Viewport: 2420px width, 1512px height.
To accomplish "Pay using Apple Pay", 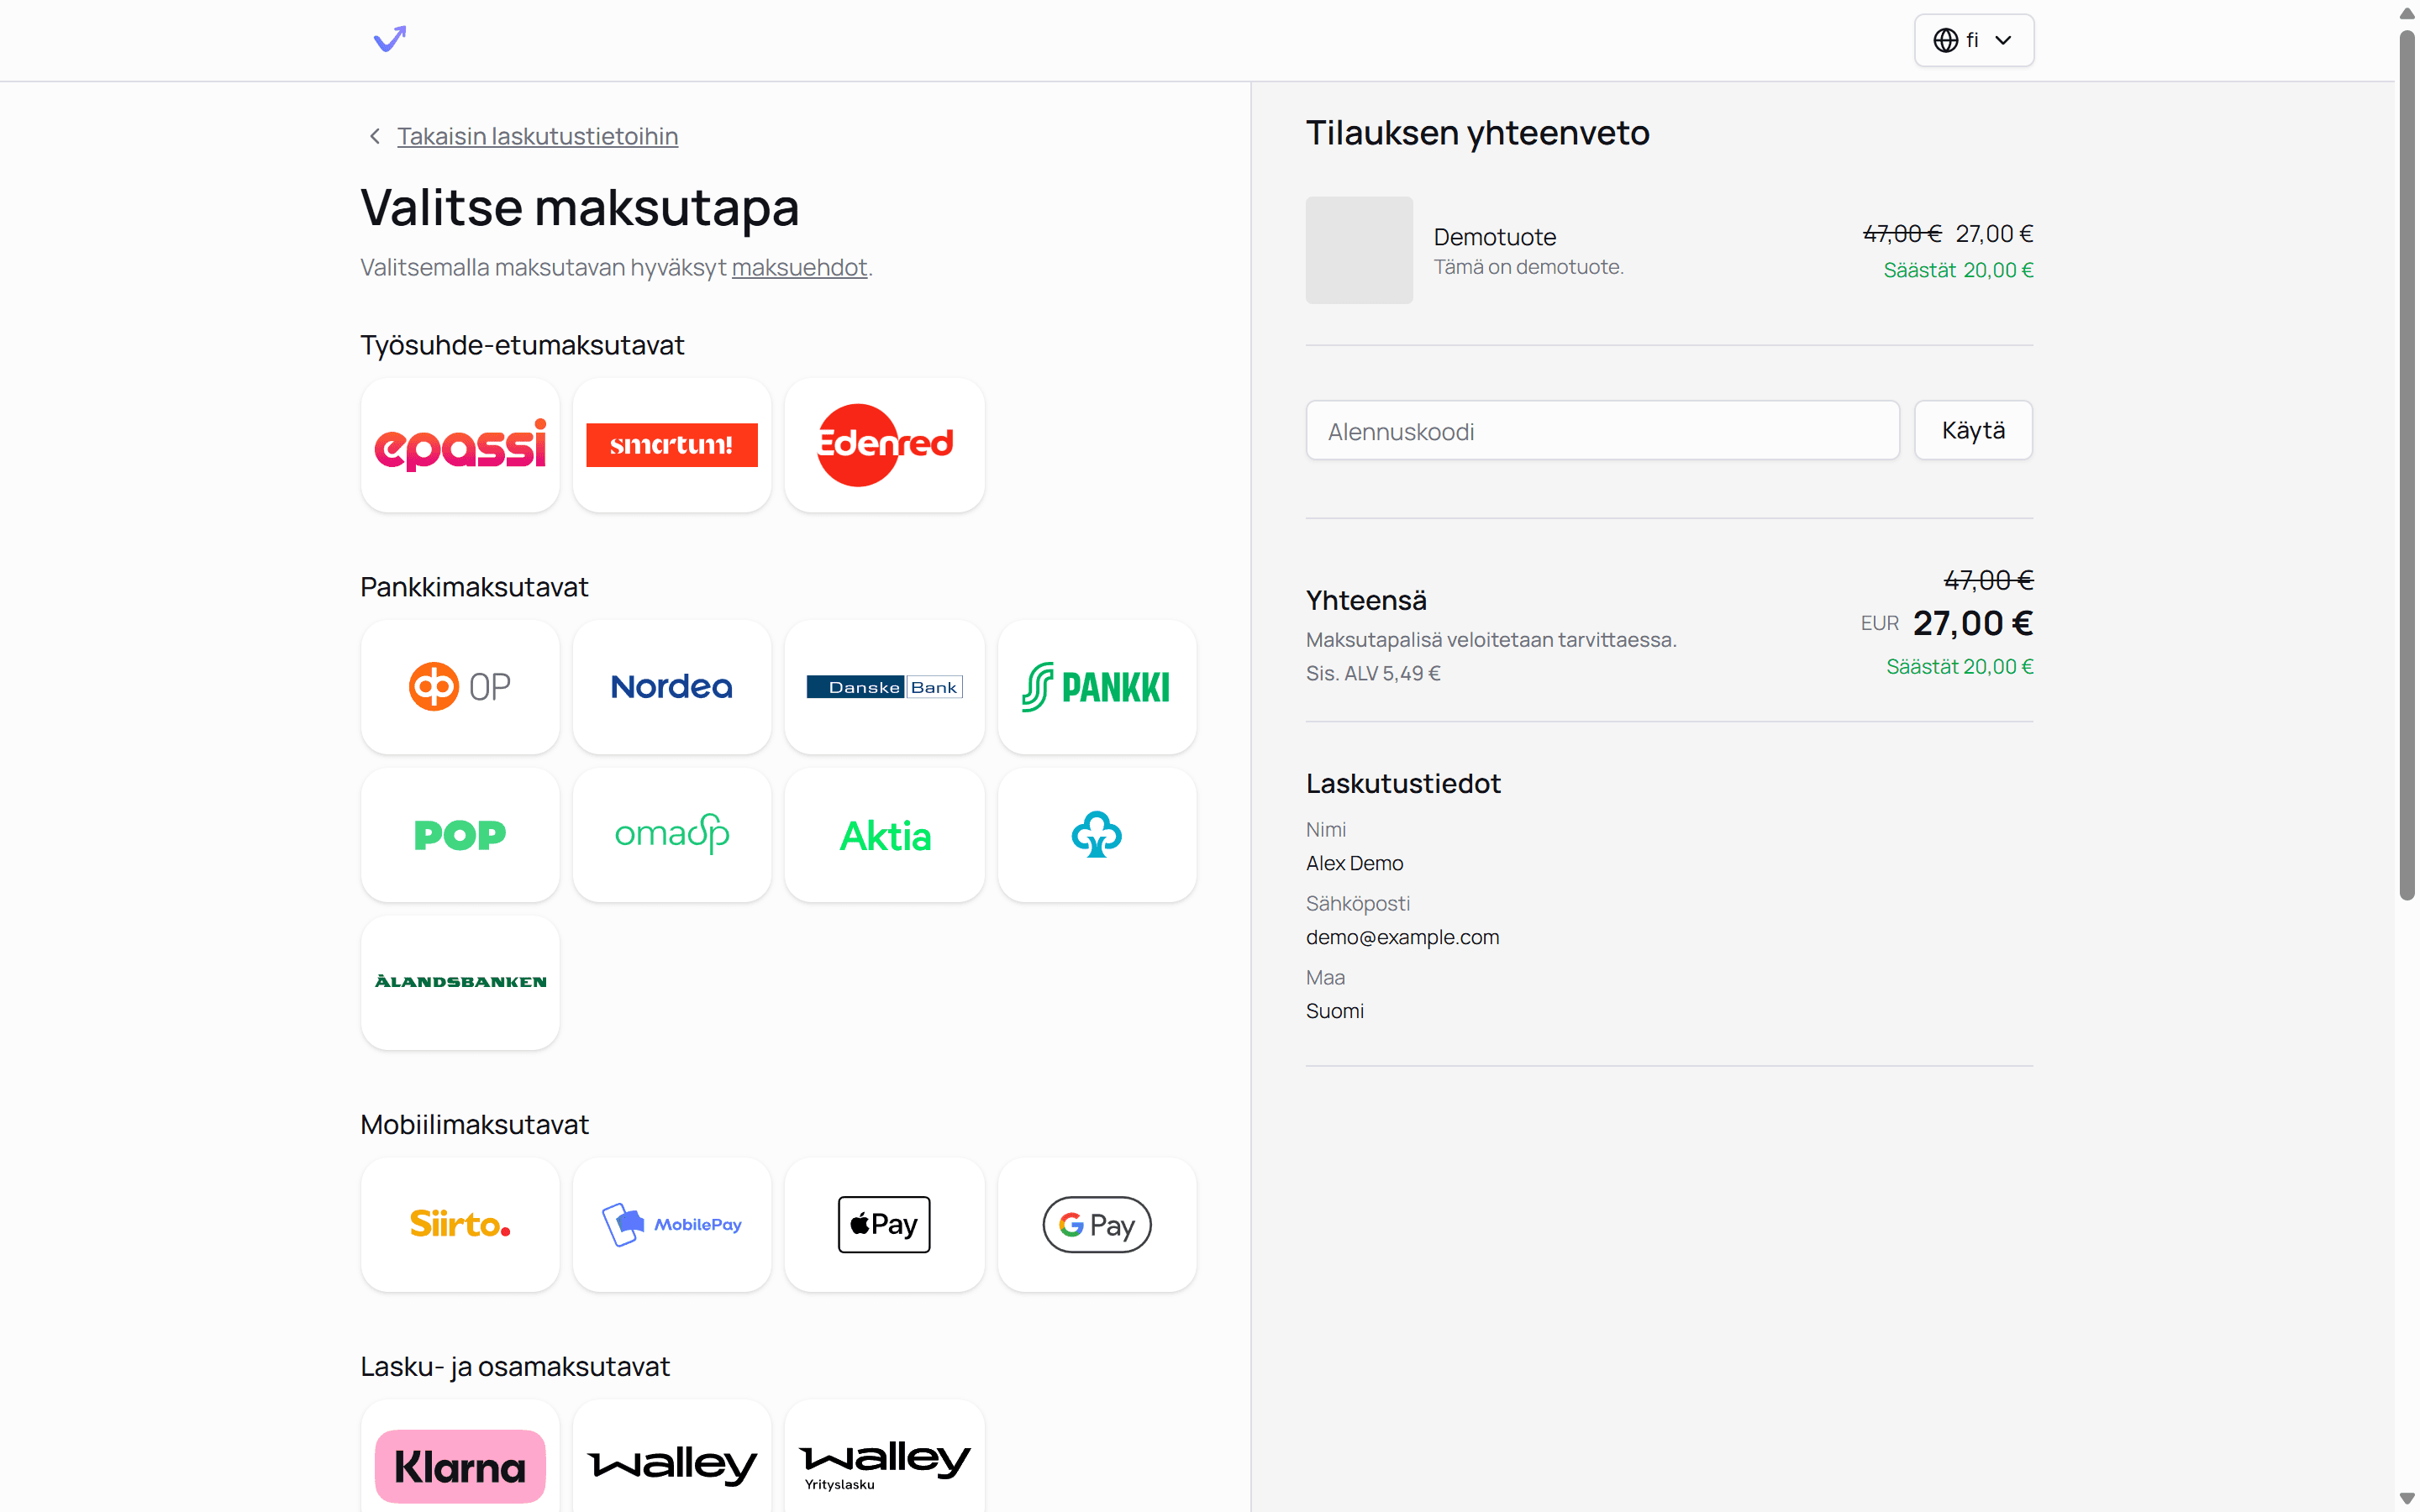I will tap(884, 1224).
